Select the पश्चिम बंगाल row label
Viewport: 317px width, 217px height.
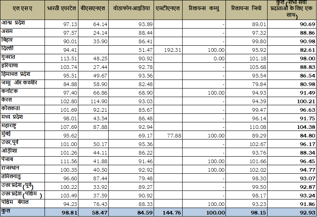pyautogui.click(x=18, y=202)
